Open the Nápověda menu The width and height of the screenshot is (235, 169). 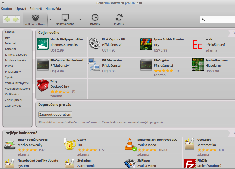click(53, 9)
